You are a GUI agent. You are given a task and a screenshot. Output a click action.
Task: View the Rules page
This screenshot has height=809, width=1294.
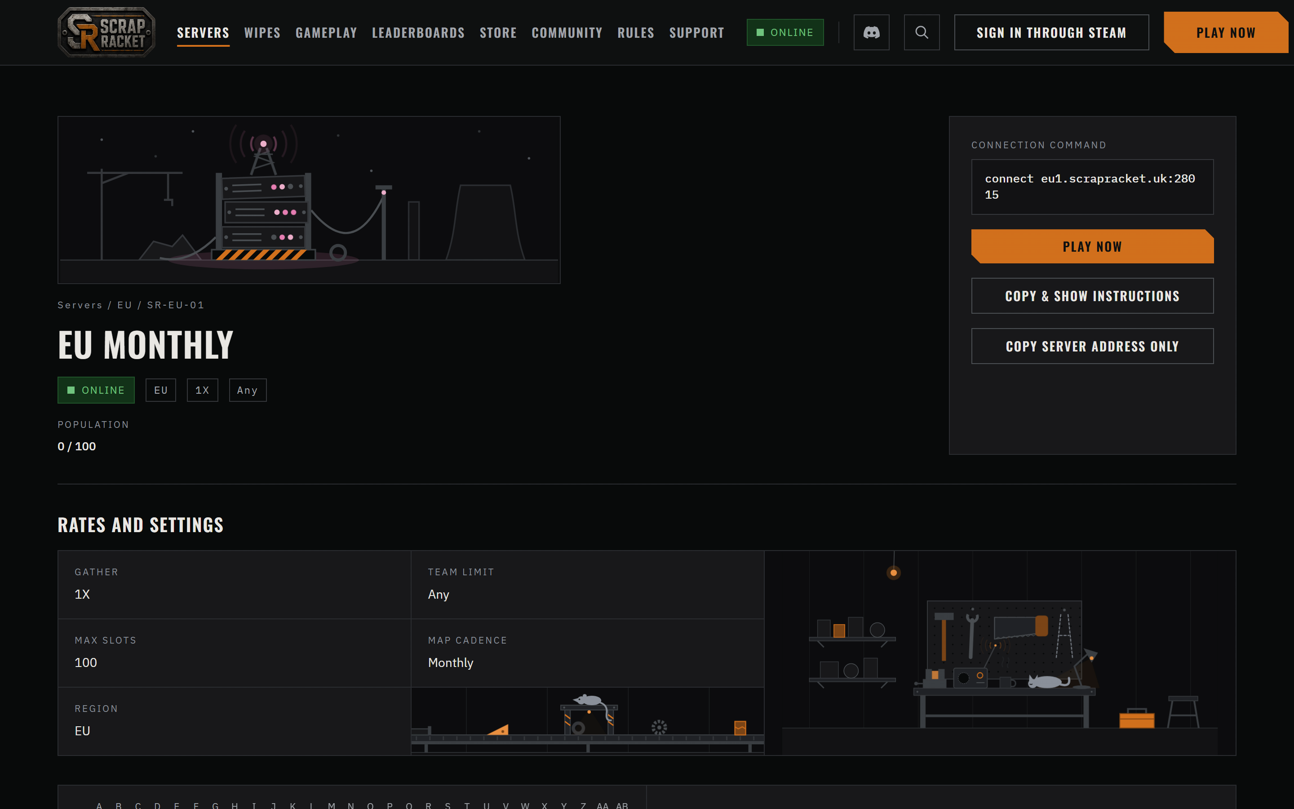click(x=636, y=33)
